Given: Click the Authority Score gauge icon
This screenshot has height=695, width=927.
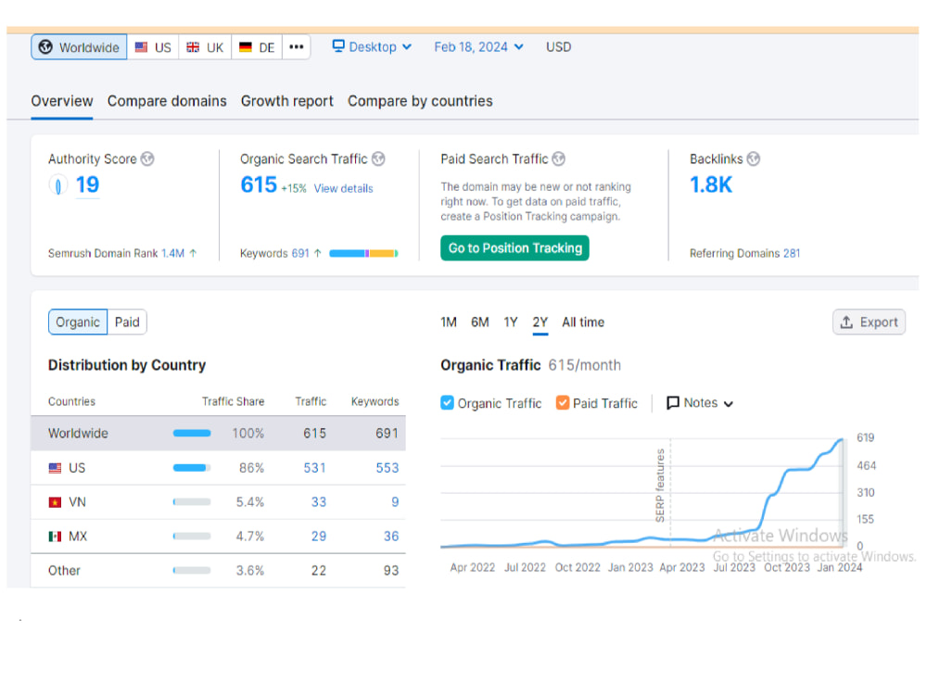Looking at the screenshot, I should [x=57, y=185].
